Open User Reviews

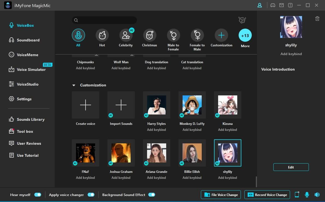click(x=25, y=143)
